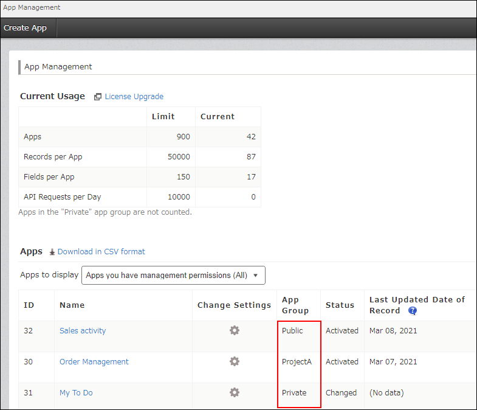The height and width of the screenshot is (410, 477).
Task: Click the Change Settings column header
Action: point(234,305)
